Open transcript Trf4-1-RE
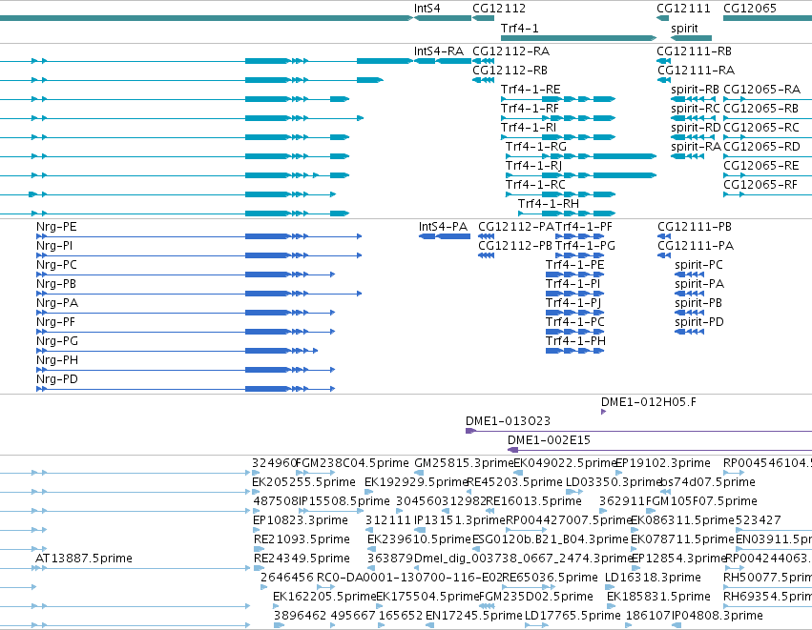This screenshot has height=630, width=812. (x=531, y=90)
